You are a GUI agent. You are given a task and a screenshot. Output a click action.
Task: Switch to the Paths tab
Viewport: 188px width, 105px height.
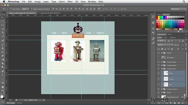165,38
